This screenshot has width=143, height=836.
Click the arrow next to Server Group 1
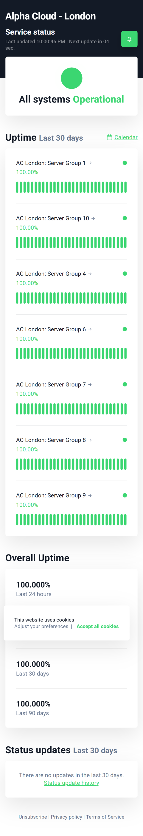90,163
